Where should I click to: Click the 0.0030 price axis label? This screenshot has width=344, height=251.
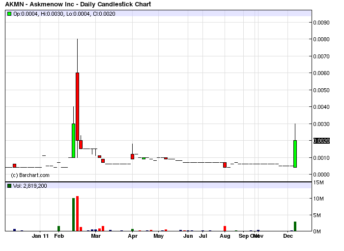pos(321,124)
